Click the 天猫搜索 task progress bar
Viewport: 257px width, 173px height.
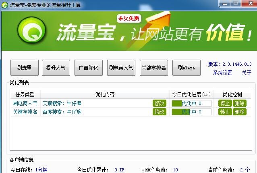click(x=192, y=103)
